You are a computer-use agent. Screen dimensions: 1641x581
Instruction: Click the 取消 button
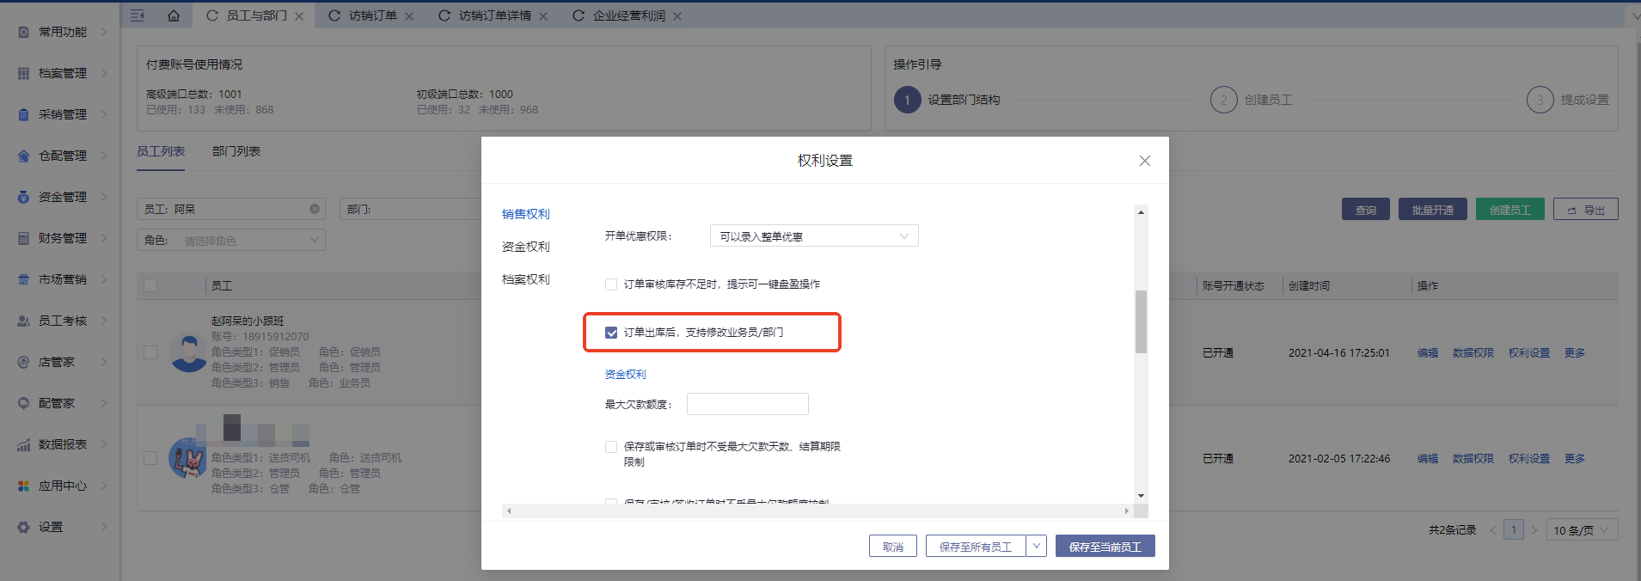pyautogui.click(x=892, y=547)
